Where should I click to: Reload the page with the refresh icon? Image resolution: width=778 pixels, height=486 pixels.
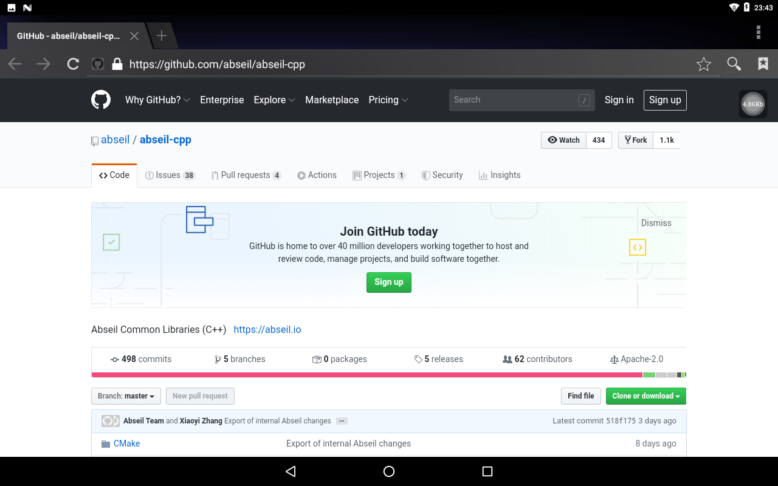(x=73, y=64)
